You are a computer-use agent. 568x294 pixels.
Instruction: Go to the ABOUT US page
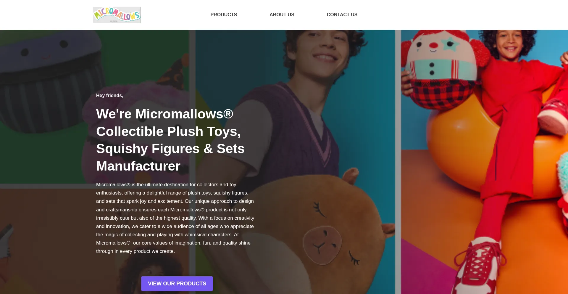282,15
